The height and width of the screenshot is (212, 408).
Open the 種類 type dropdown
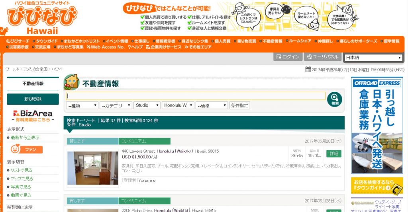coord(82,105)
